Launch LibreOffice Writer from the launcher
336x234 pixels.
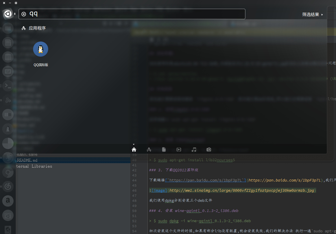pyautogui.click(x=8, y=43)
